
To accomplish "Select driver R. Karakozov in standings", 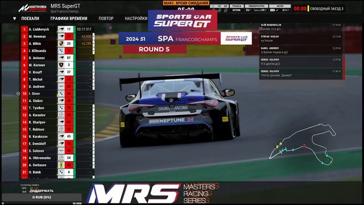I will 38,137.
